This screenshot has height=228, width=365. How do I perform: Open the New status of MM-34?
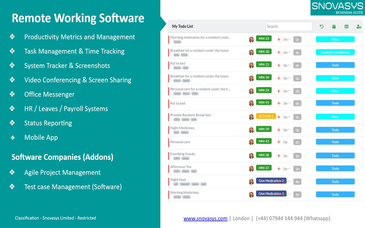coord(335,78)
